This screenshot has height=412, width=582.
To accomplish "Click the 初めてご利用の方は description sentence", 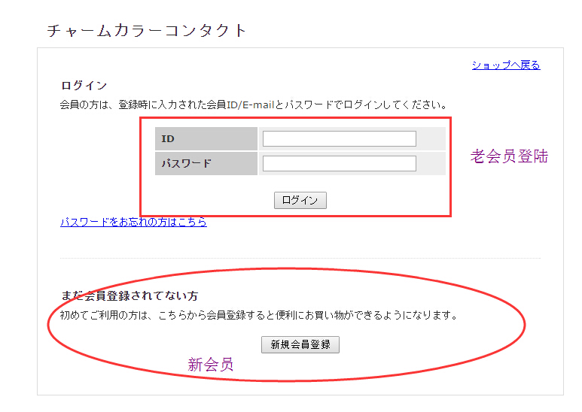I will (x=259, y=316).
